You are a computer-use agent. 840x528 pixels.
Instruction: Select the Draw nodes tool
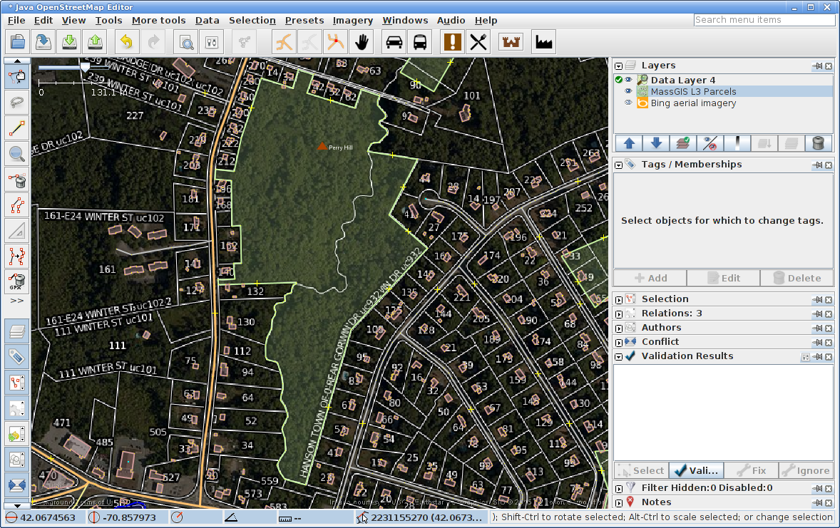click(17, 128)
